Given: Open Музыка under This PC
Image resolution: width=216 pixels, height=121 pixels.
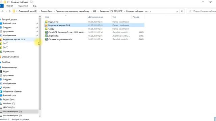Looking at the screenshot, I should click(7, 87).
